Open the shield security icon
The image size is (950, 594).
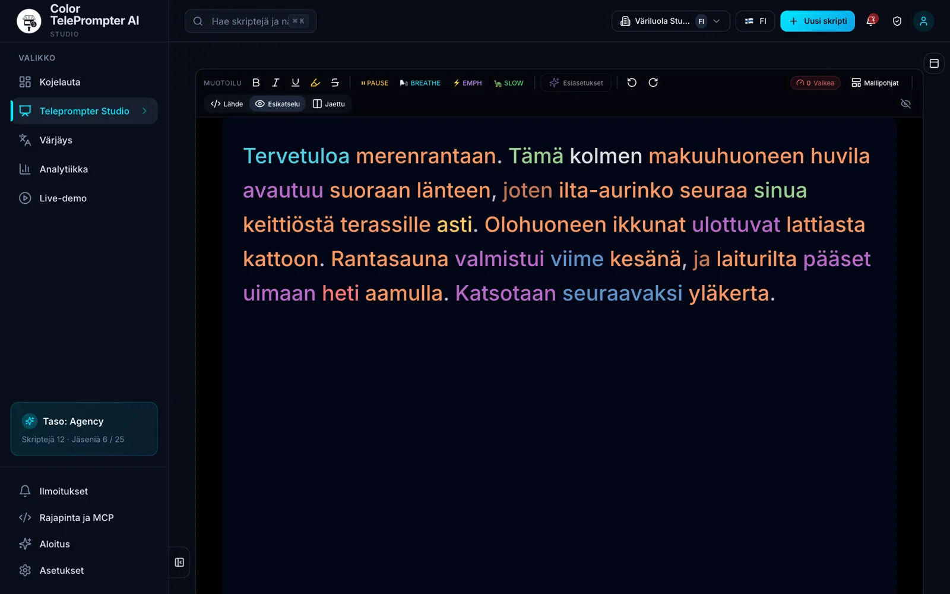pos(897,21)
